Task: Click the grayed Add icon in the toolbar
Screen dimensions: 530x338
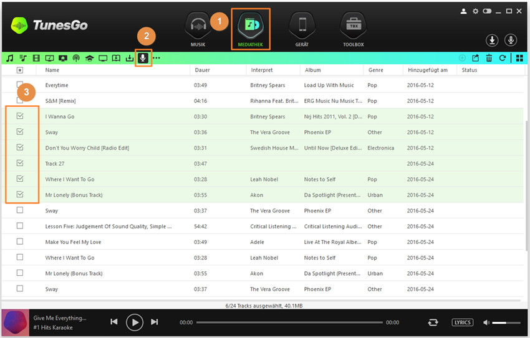Action: click(x=462, y=58)
